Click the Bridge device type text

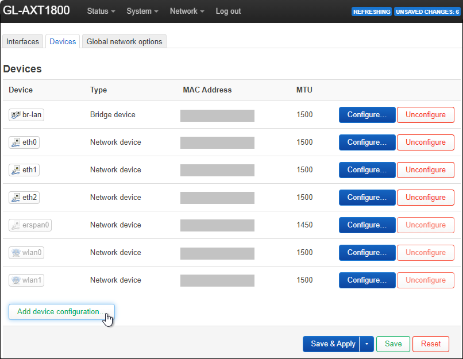click(x=113, y=114)
